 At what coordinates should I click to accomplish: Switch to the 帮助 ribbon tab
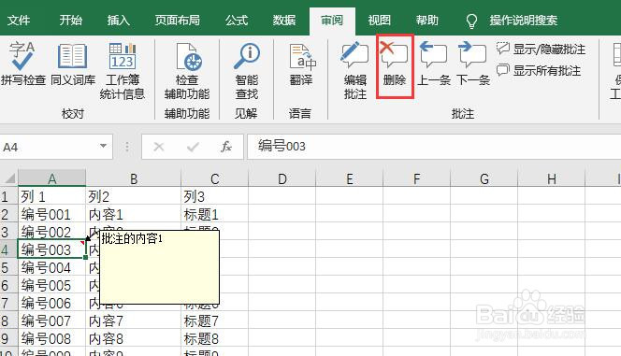point(426,20)
